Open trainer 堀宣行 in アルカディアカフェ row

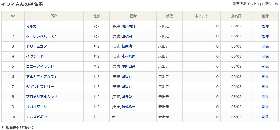tap(127, 77)
